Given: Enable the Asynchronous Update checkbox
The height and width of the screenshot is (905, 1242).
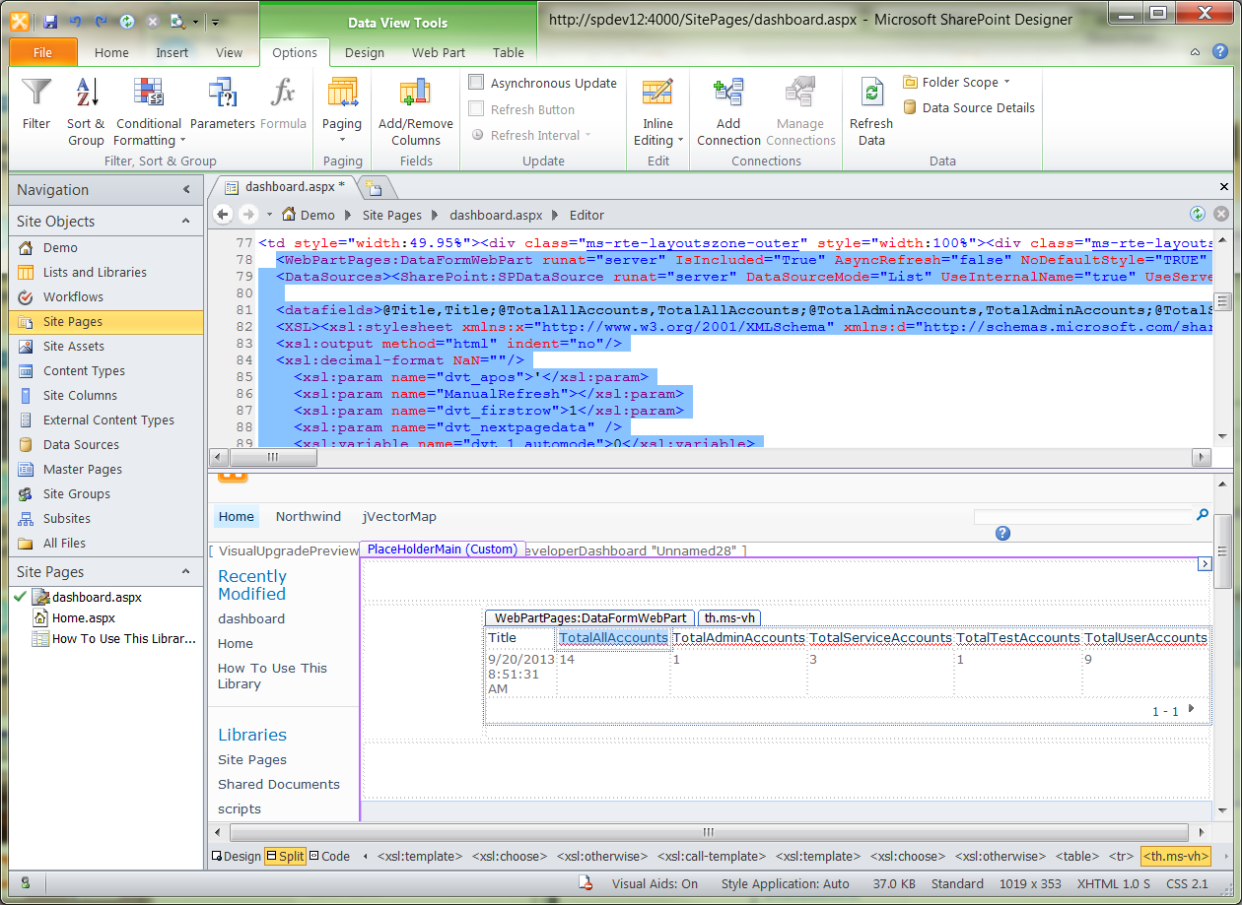Looking at the screenshot, I should point(477,83).
